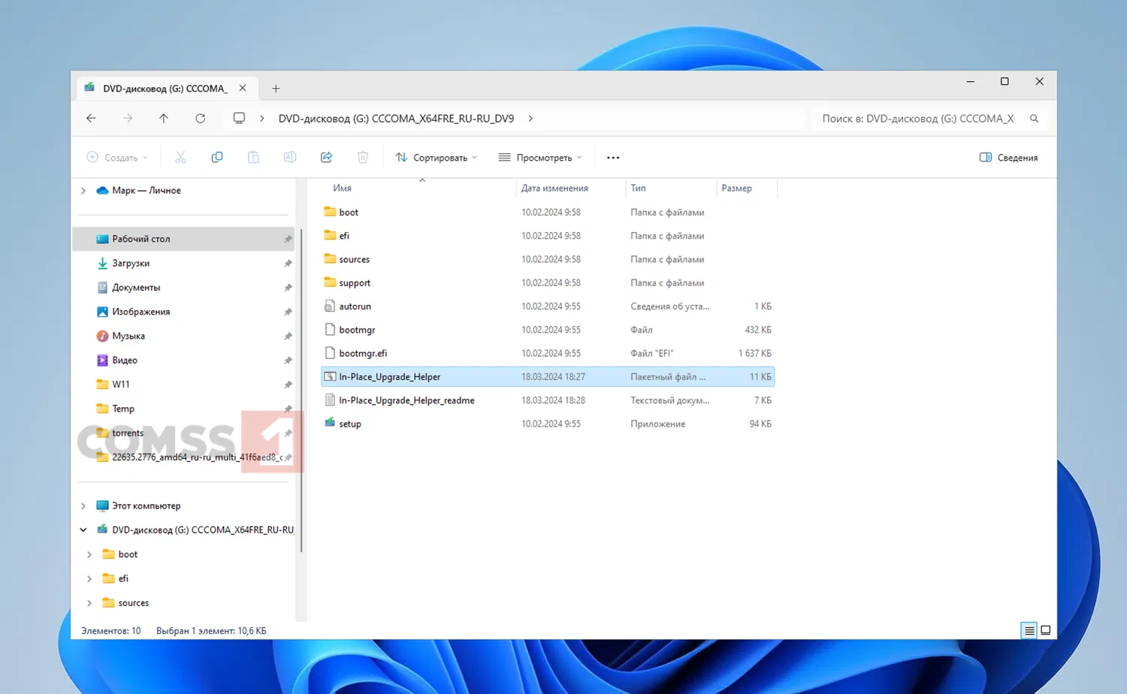Open Рабочий стол in the sidebar
The height and width of the screenshot is (694, 1127).
(183, 239)
